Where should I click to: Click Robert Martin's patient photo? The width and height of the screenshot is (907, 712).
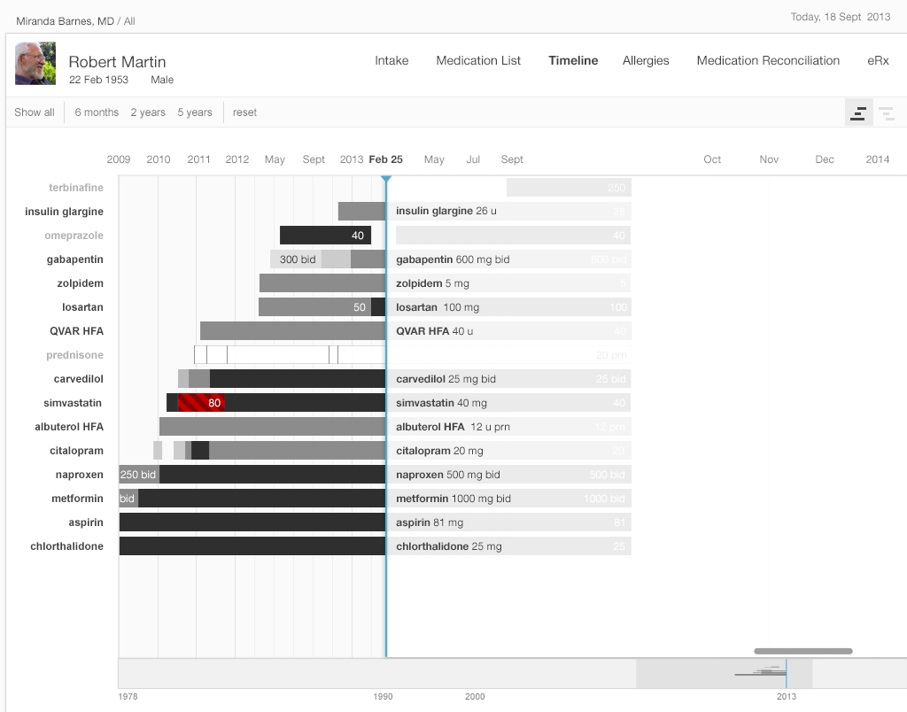(35, 64)
